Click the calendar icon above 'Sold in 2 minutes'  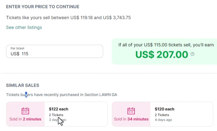click(x=25, y=111)
